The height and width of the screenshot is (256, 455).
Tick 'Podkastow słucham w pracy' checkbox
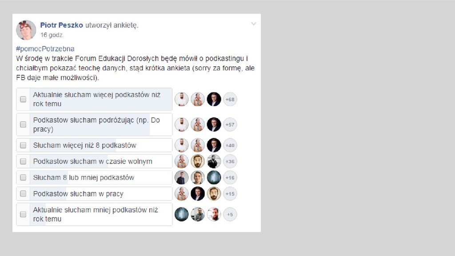click(x=23, y=194)
